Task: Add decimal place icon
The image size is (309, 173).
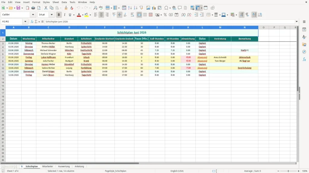Action: pos(183,15)
